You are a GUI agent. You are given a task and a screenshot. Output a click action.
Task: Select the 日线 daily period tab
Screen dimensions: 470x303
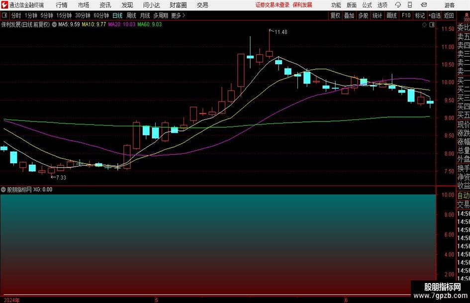point(117,15)
